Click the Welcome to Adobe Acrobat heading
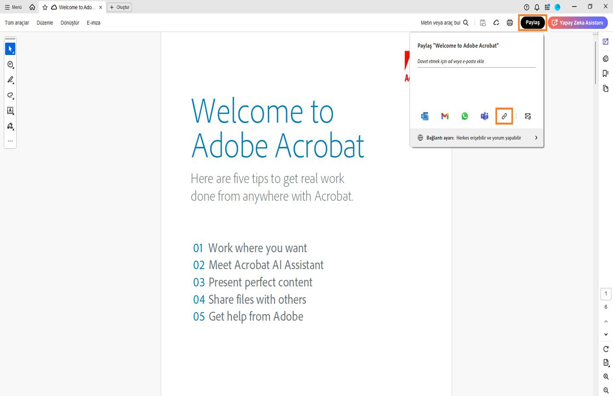This screenshot has width=613, height=396. coord(278,128)
